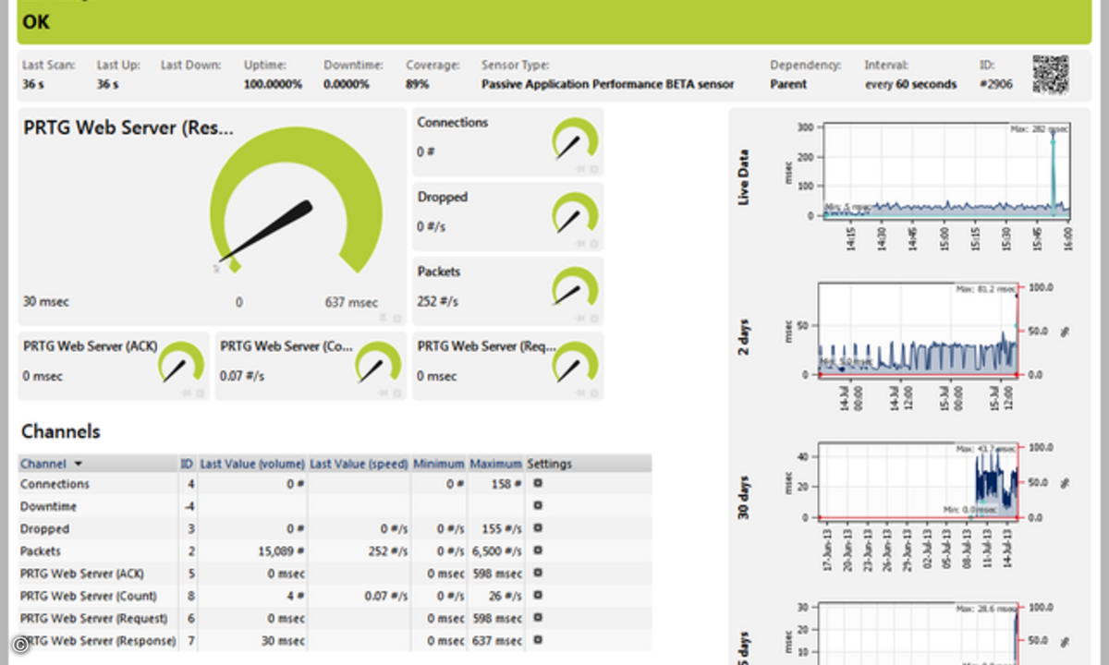1109x665 pixels.
Task: Click the settings icon under the large gauge
Action: coord(396,318)
